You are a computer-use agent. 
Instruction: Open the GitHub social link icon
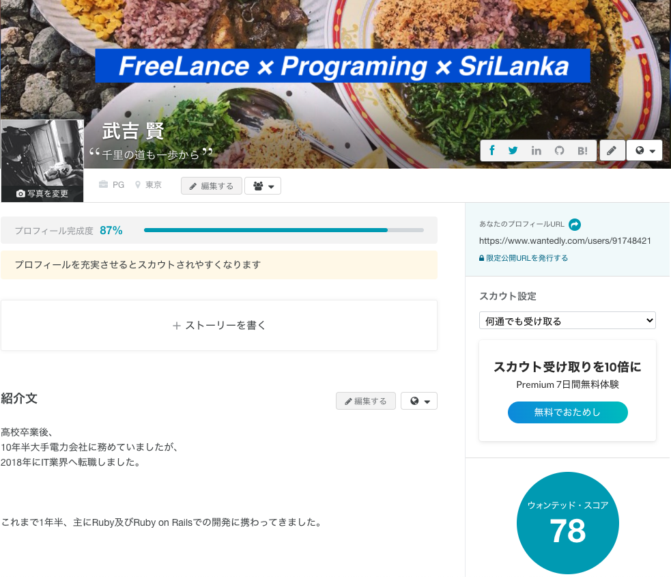(559, 150)
